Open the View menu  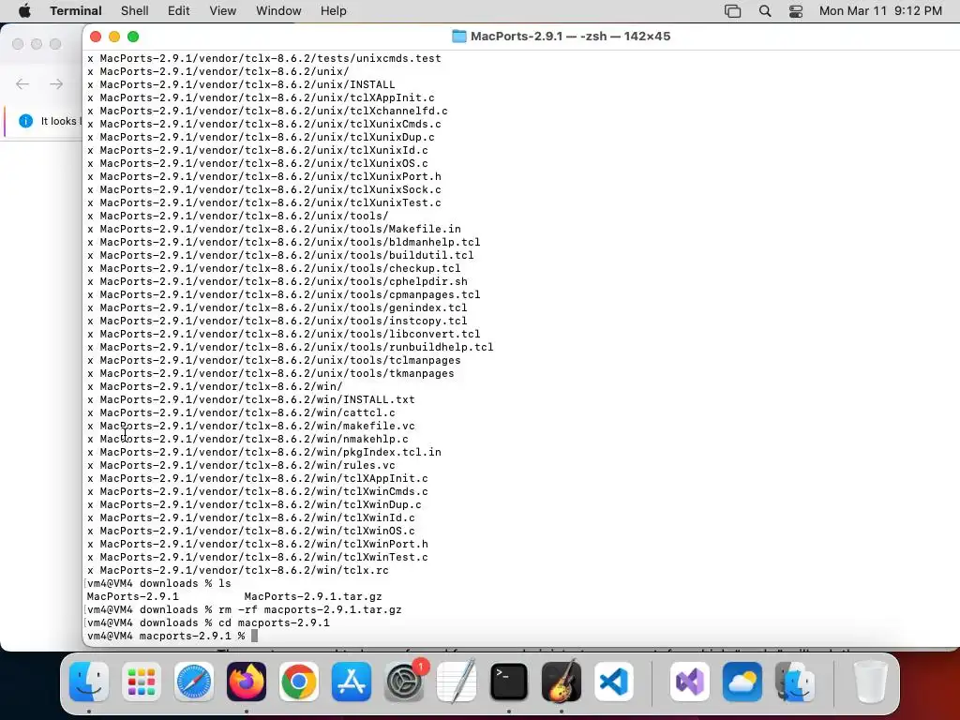pos(223,11)
